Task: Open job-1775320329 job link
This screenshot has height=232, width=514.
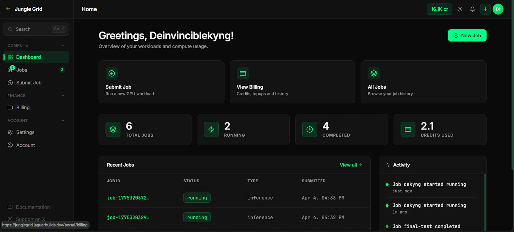Action: [x=128, y=218]
